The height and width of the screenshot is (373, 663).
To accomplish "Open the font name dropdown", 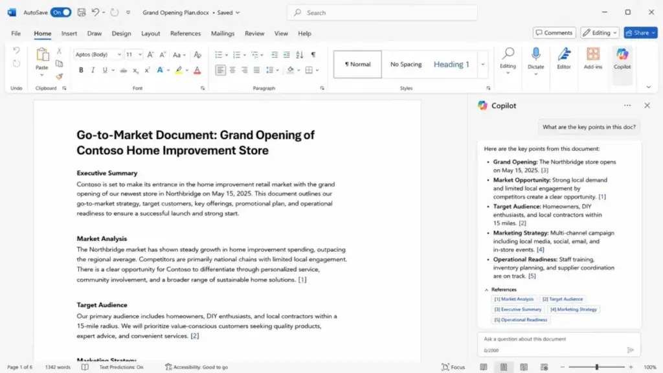I will coord(119,54).
